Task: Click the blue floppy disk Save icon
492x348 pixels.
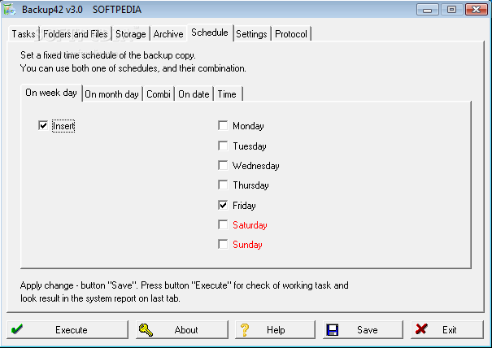Action: pos(333,330)
